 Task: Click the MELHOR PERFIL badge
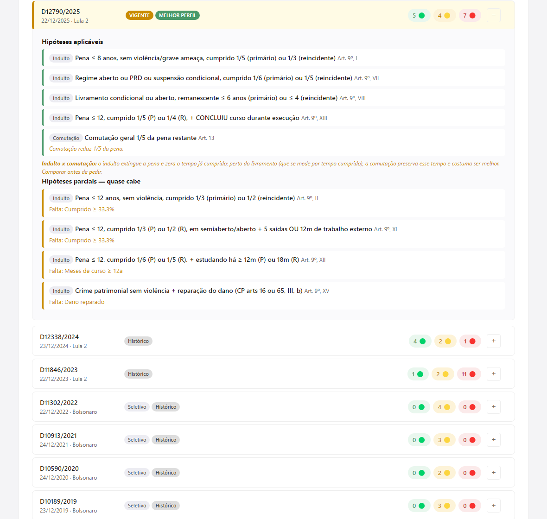(x=178, y=15)
